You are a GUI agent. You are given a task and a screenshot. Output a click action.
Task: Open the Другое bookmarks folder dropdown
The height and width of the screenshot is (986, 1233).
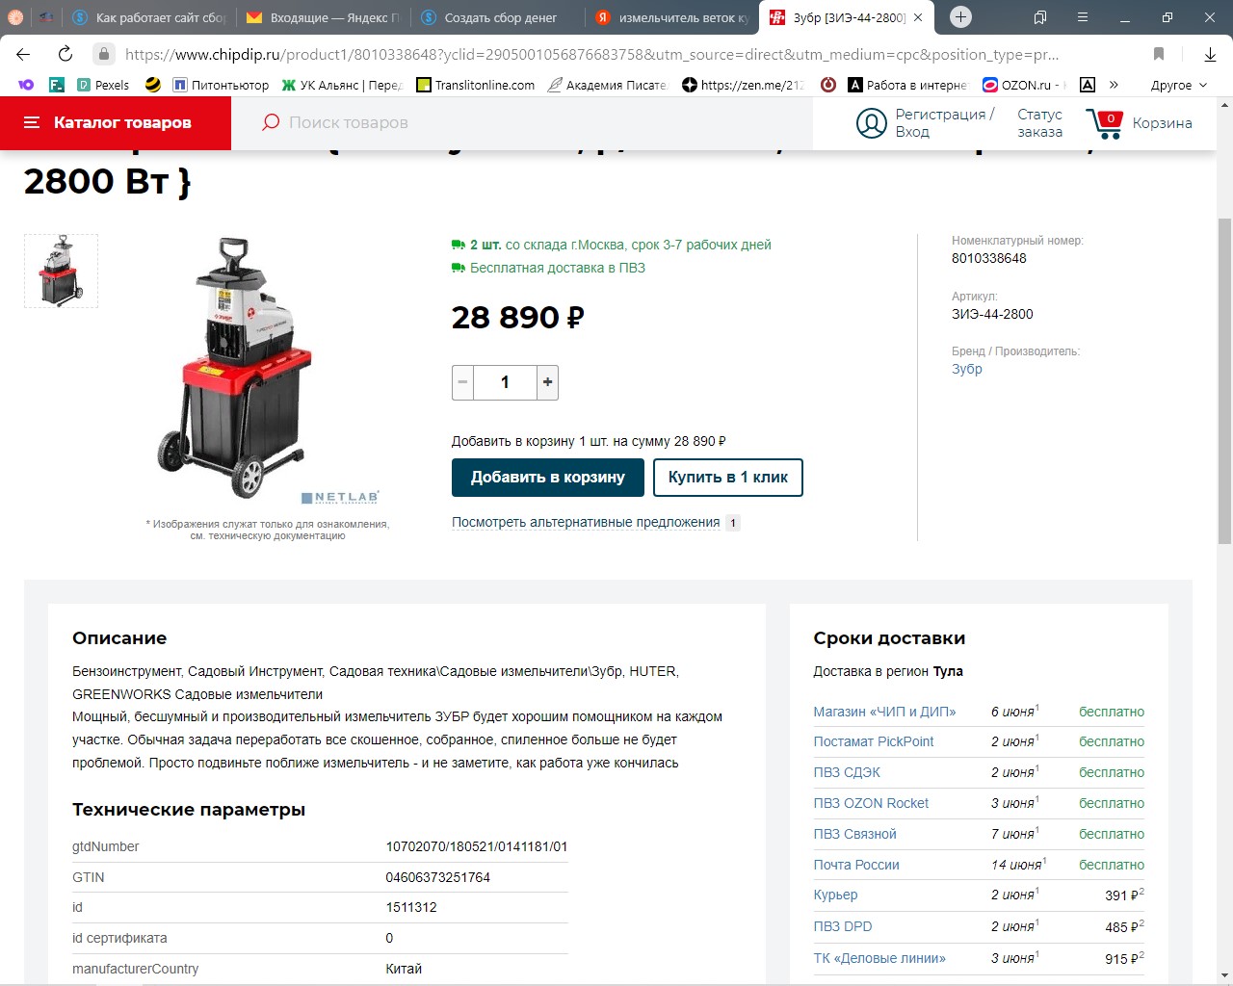tap(1179, 85)
